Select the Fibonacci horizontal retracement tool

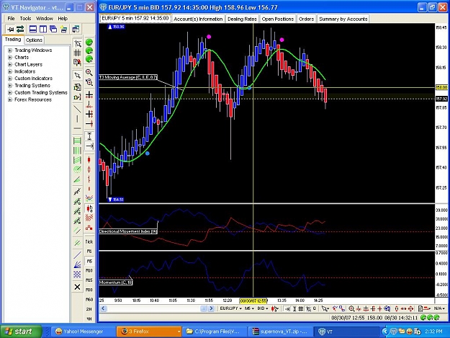point(77,141)
